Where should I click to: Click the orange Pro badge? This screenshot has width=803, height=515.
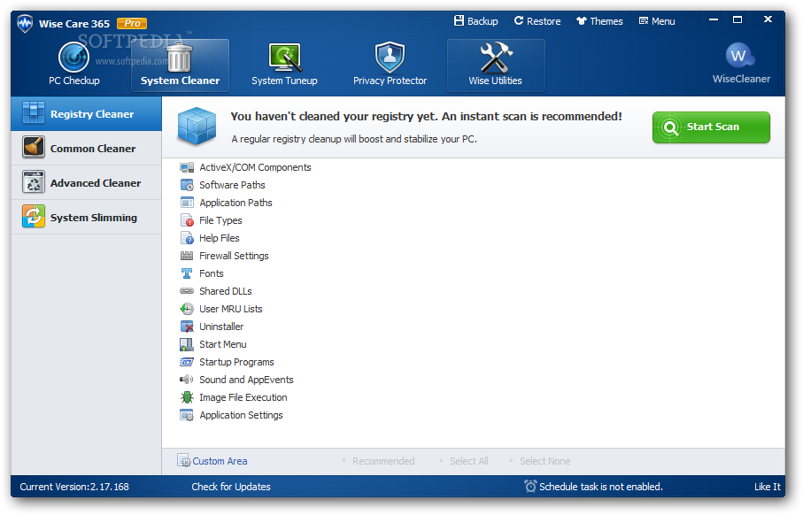tap(132, 23)
